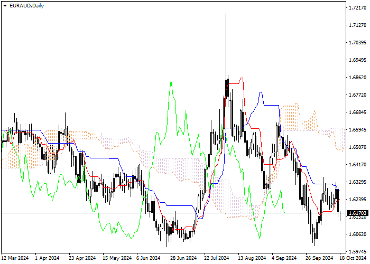This screenshot has height=264, width=370.
Task: Click the 4 Sep 2024 date label
Action: click(x=284, y=258)
